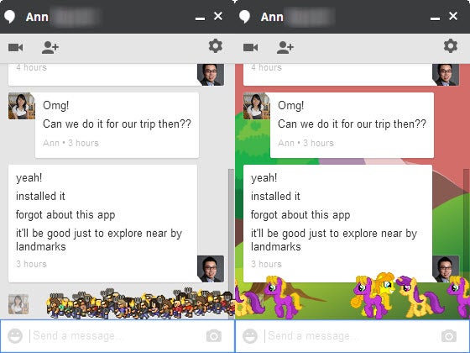Click man's avatar beside 4 hours in right window

[446, 75]
